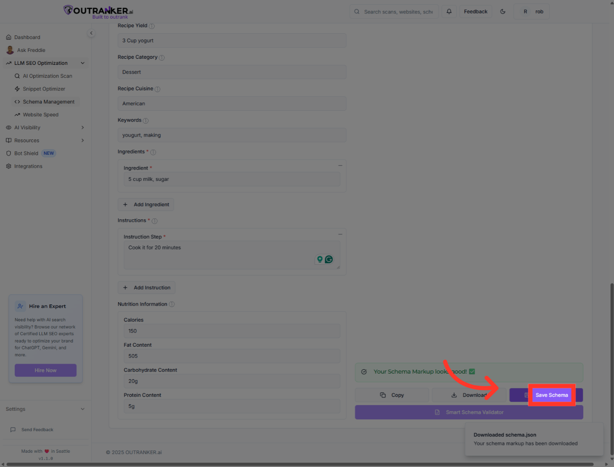Image resolution: width=614 pixels, height=467 pixels.
Task: Collapse the LLM SEO Optimization section
Action: tap(82, 63)
